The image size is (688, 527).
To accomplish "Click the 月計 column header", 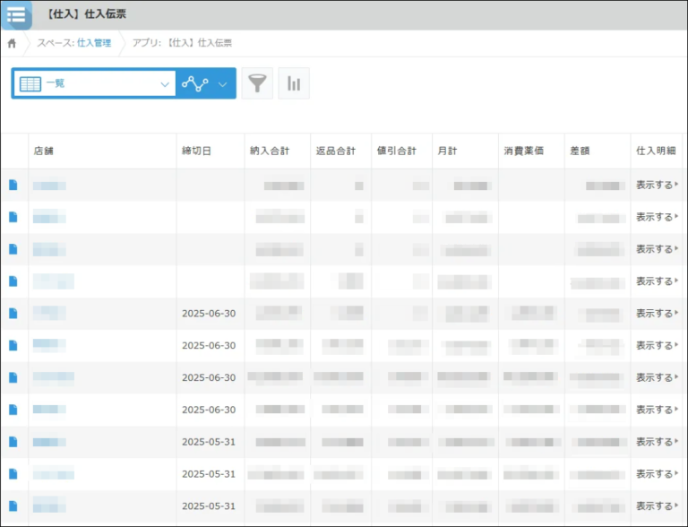I will (x=446, y=151).
